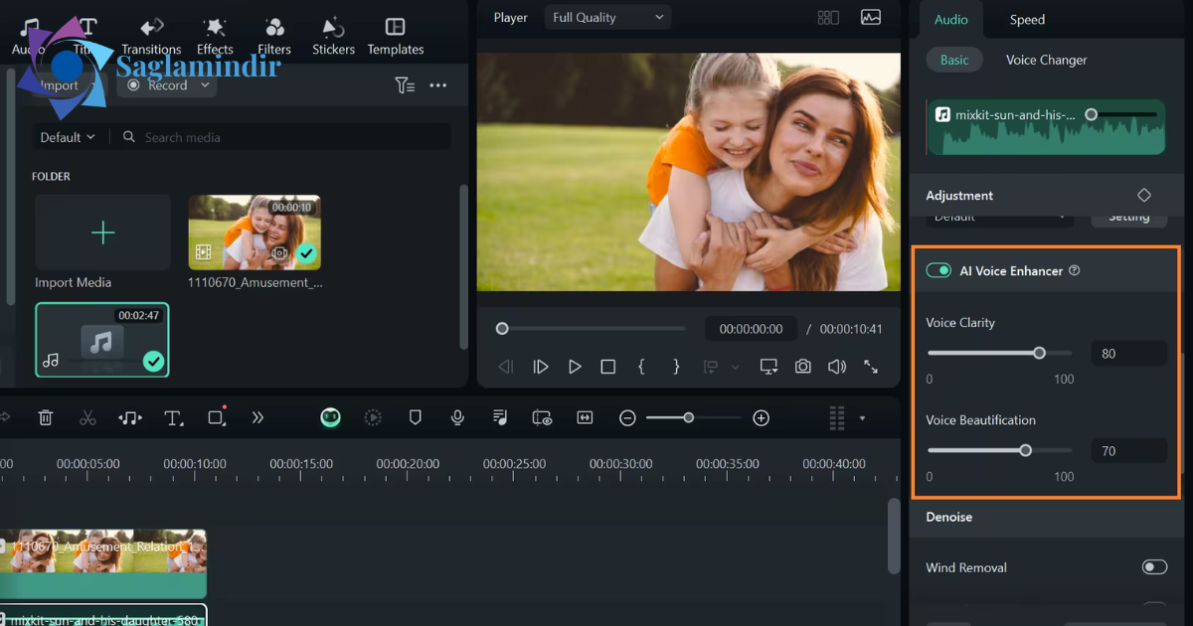
Task: Add a marker to the timeline
Action: (x=416, y=418)
